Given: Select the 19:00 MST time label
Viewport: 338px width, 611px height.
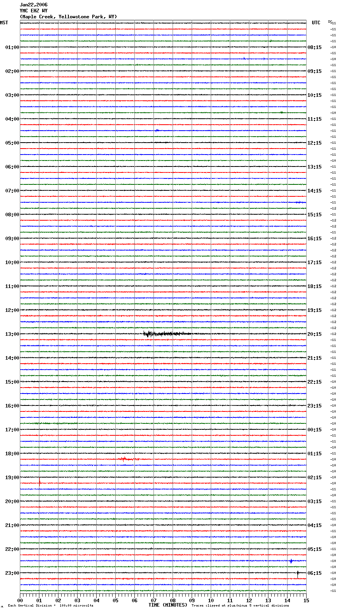Looking at the screenshot, I should [12, 478].
